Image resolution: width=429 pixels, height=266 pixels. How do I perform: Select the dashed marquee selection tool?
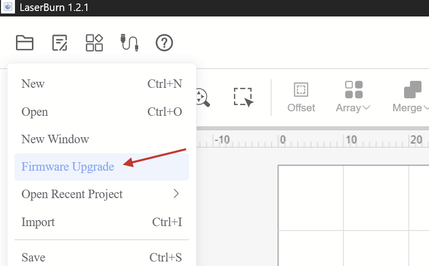[x=243, y=97]
